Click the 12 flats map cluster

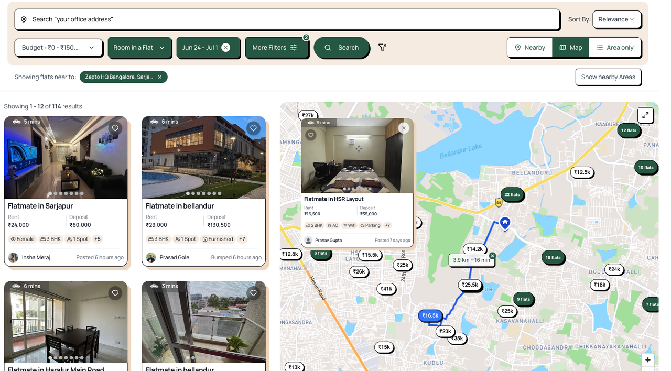[629, 130]
